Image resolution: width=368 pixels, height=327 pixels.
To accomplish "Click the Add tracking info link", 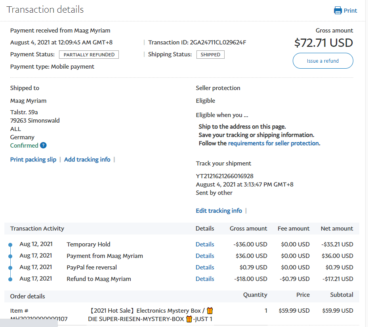I will 87,160.
